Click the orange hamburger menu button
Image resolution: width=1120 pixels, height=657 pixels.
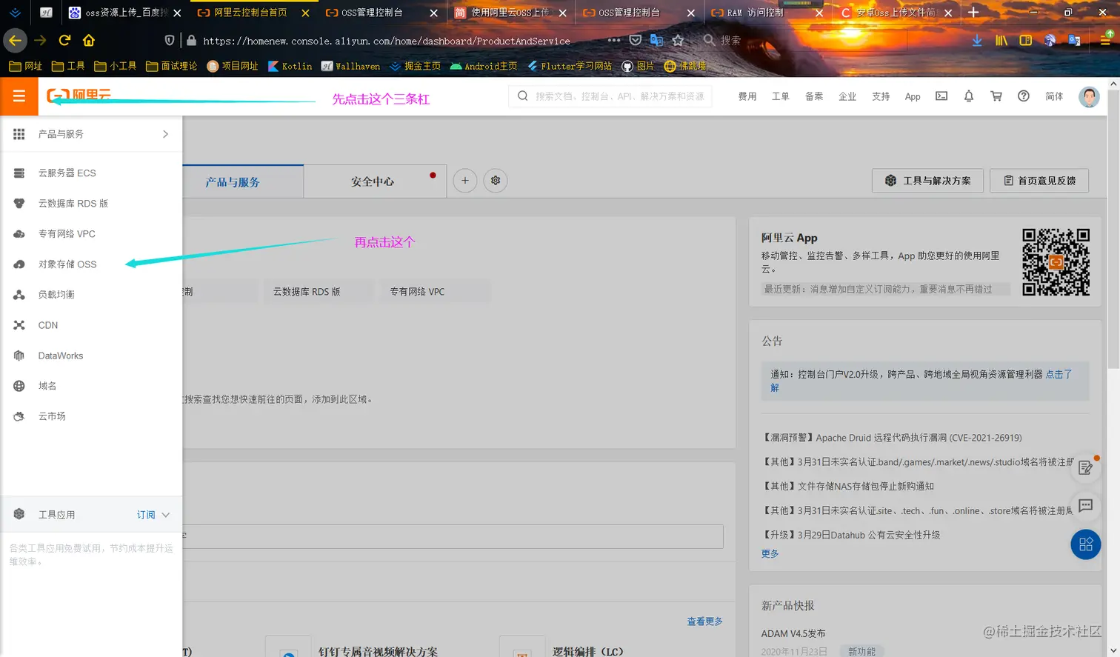pyautogui.click(x=19, y=96)
